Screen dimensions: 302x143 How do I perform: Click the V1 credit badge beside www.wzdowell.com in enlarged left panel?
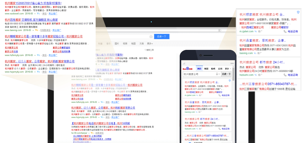(38, 14)
